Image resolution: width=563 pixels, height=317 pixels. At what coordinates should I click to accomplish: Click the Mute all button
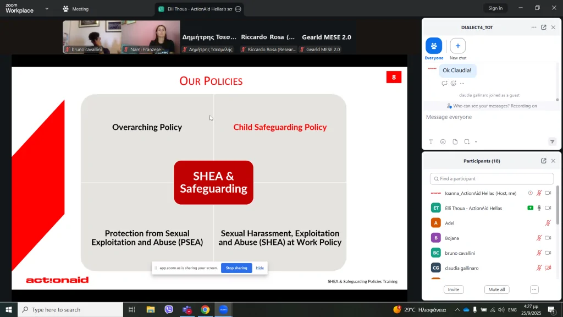coord(497,289)
